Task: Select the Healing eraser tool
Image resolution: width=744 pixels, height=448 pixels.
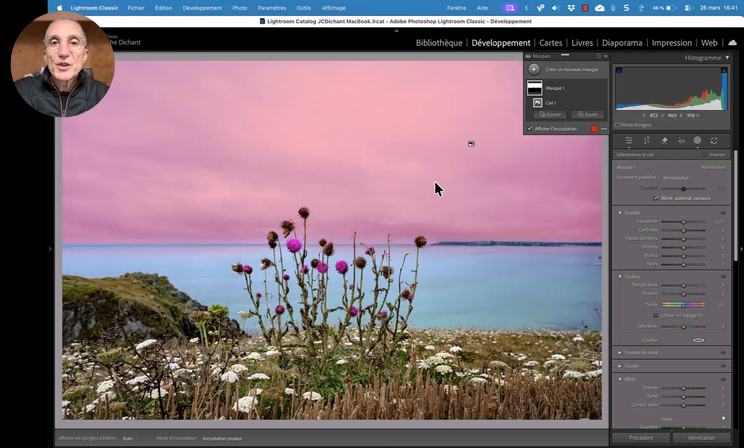Action: (x=664, y=140)
